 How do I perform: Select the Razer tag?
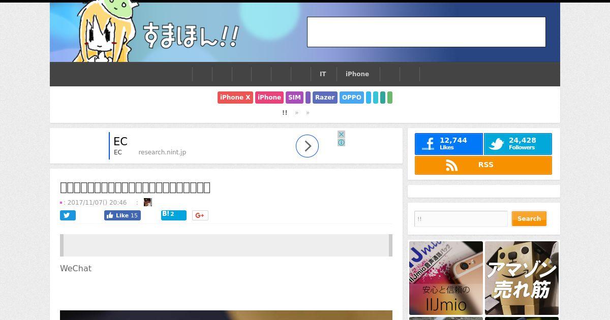(x=325, y=98)
